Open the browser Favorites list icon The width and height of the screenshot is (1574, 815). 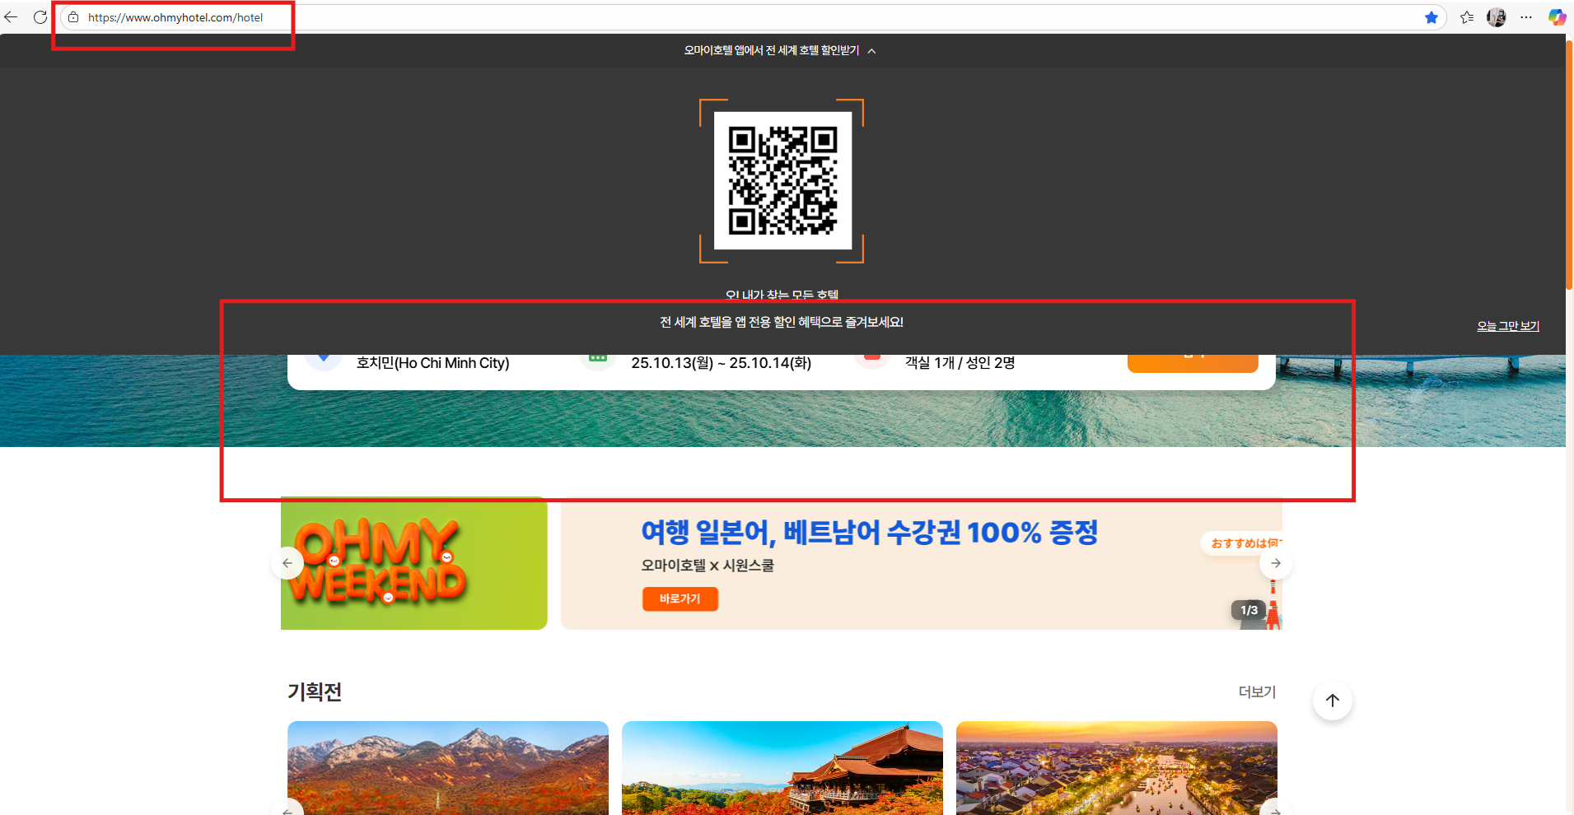coord(1467,17)
